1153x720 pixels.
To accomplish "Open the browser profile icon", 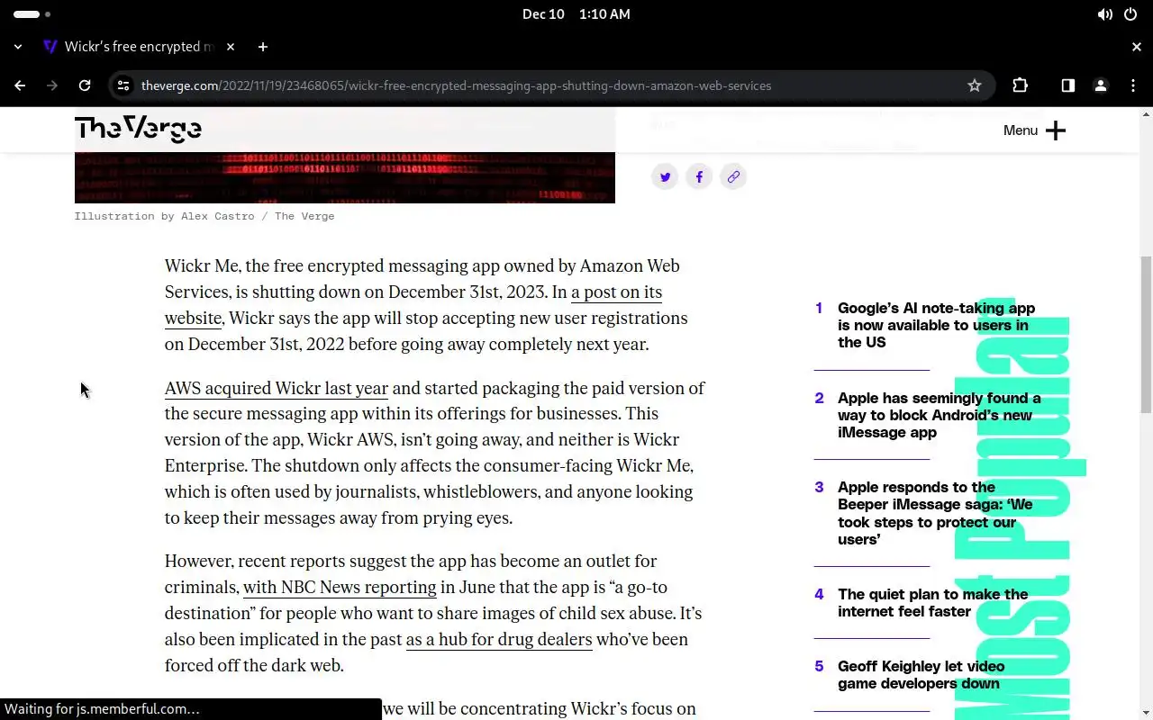I will click(1100, 85).
